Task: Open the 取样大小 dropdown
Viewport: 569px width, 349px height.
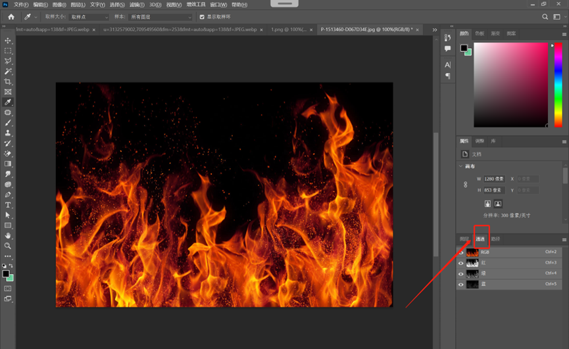Action: coord(89,17)
